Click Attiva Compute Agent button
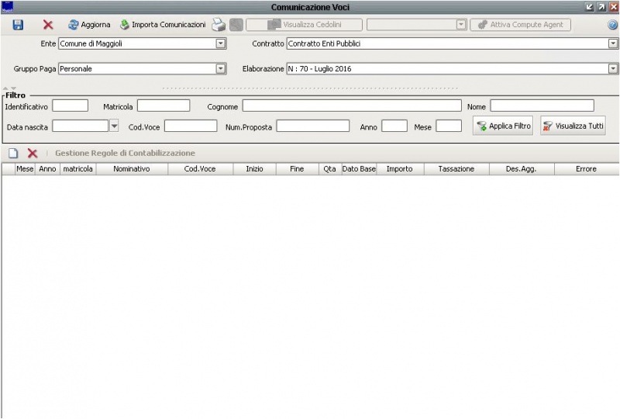The image size is (620, 419). pos(520,25)
